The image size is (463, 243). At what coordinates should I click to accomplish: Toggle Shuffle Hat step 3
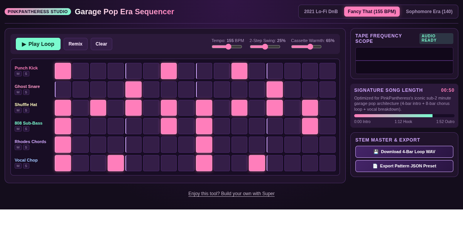click(x=98, y=108)
